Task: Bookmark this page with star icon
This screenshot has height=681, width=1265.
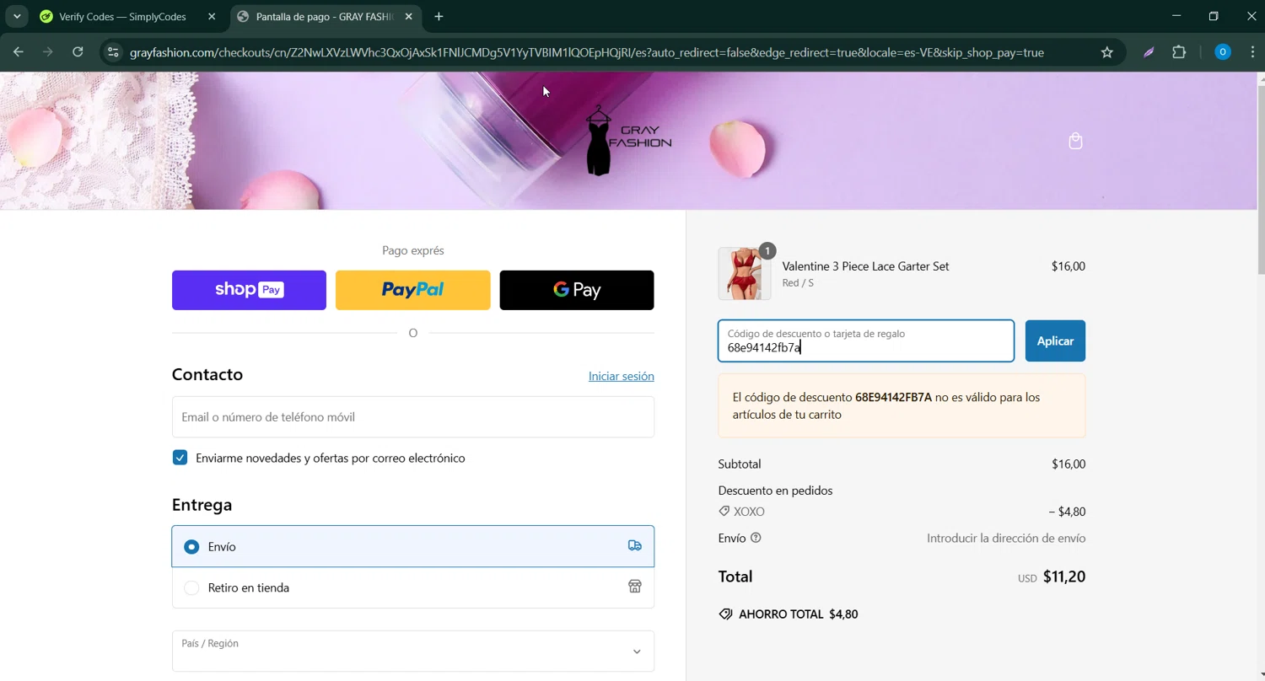Action: tap(1106, 52)
